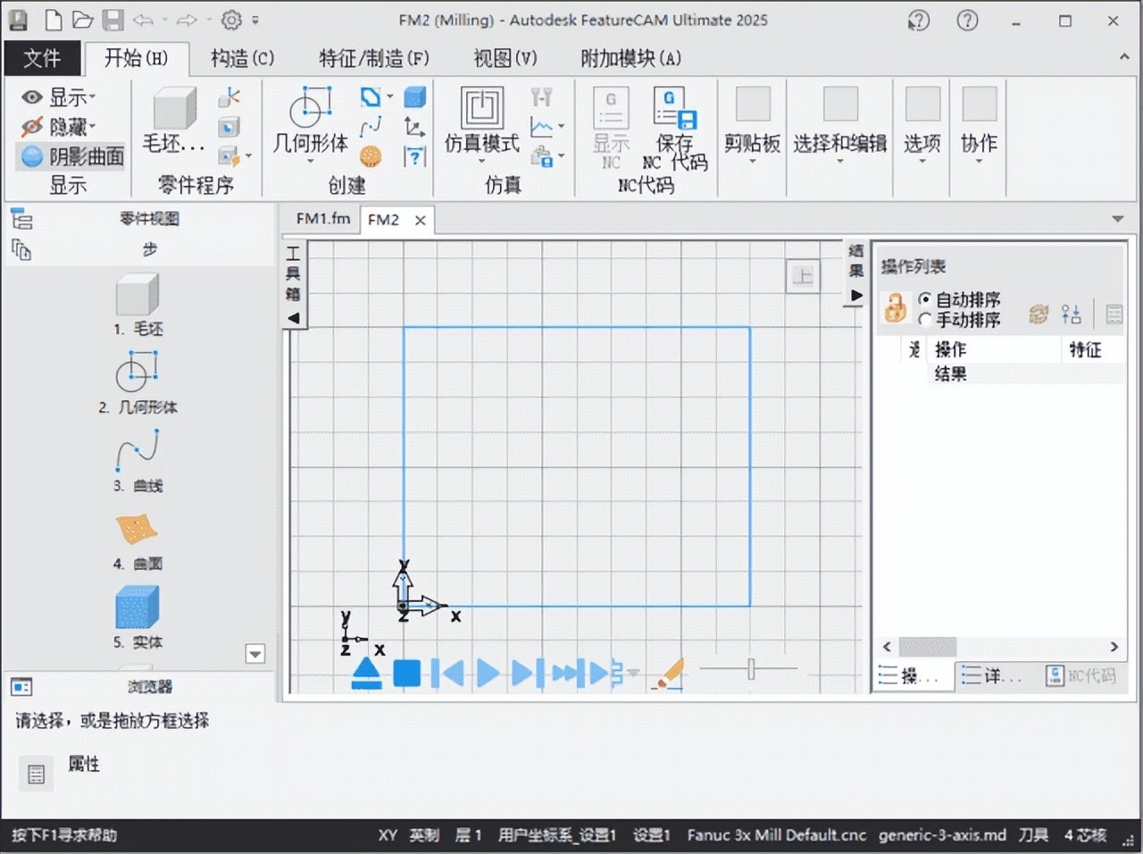1143x854 pixels.
Task: Select the 手动排序 radio button
Action: pyautogui.click(x=925, y=320)
